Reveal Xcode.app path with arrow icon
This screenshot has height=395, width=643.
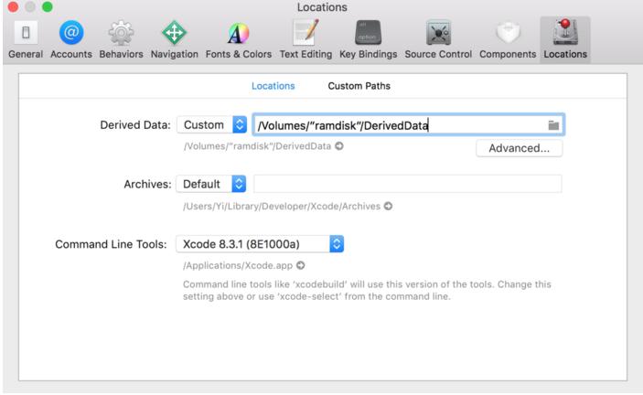click(301, 265)
